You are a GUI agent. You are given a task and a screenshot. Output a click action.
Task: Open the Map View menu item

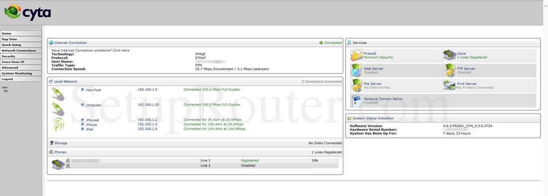point(21,39)
